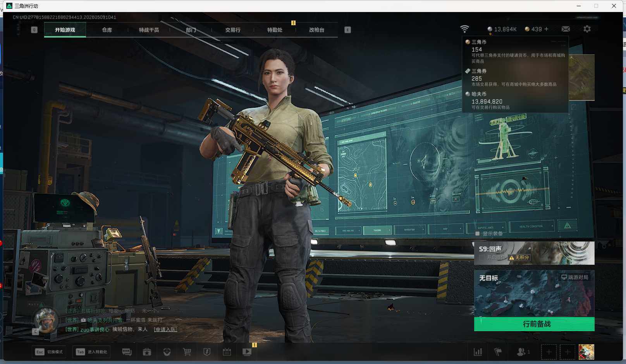Click the Tab 进入特勤处 button
The height and width of the screenshot is (364, 626).
pyautogui.click(x=92, y=352)
